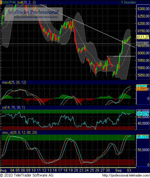Click the 6250,00 price axis label
This screenshot has width=150, height=178.
(x=143, y=16)
